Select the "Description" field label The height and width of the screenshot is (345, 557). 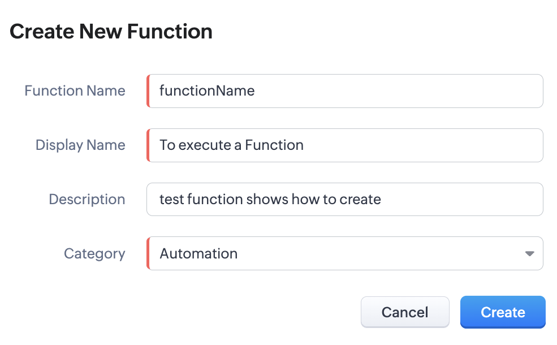87,200
